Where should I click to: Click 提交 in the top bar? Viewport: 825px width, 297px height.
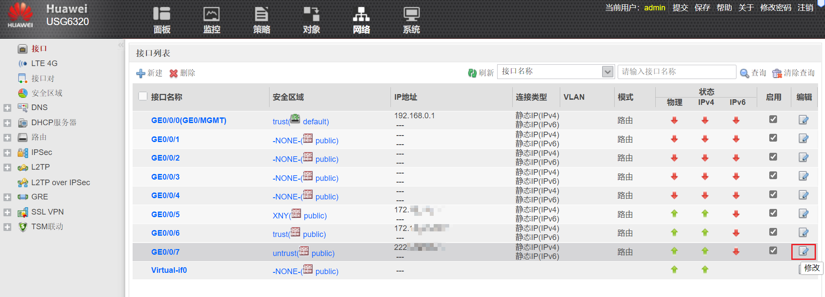tap(680, 8)
